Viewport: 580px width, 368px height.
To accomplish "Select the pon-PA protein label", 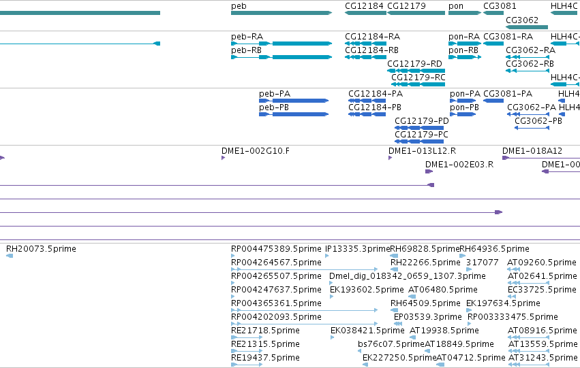I will [465, 94].
